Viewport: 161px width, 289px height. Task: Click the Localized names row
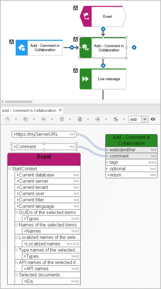51,244
